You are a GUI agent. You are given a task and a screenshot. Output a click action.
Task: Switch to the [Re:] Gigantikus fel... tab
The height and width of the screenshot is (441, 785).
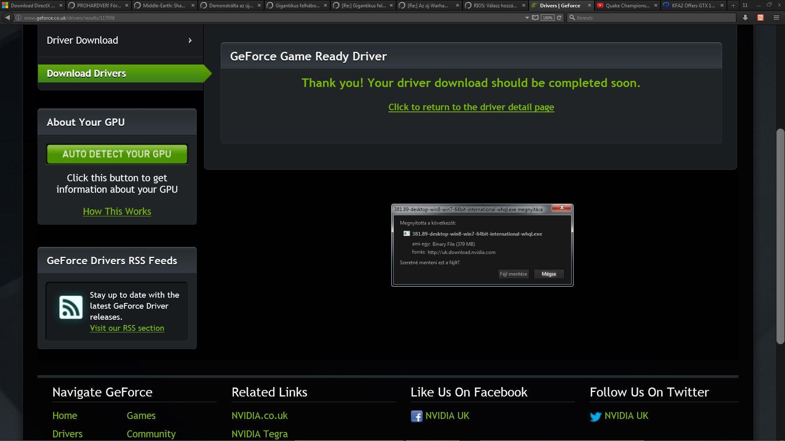[x=363, y=5]
